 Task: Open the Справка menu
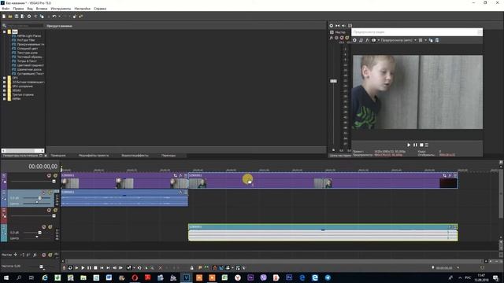(x=100, y=9)
